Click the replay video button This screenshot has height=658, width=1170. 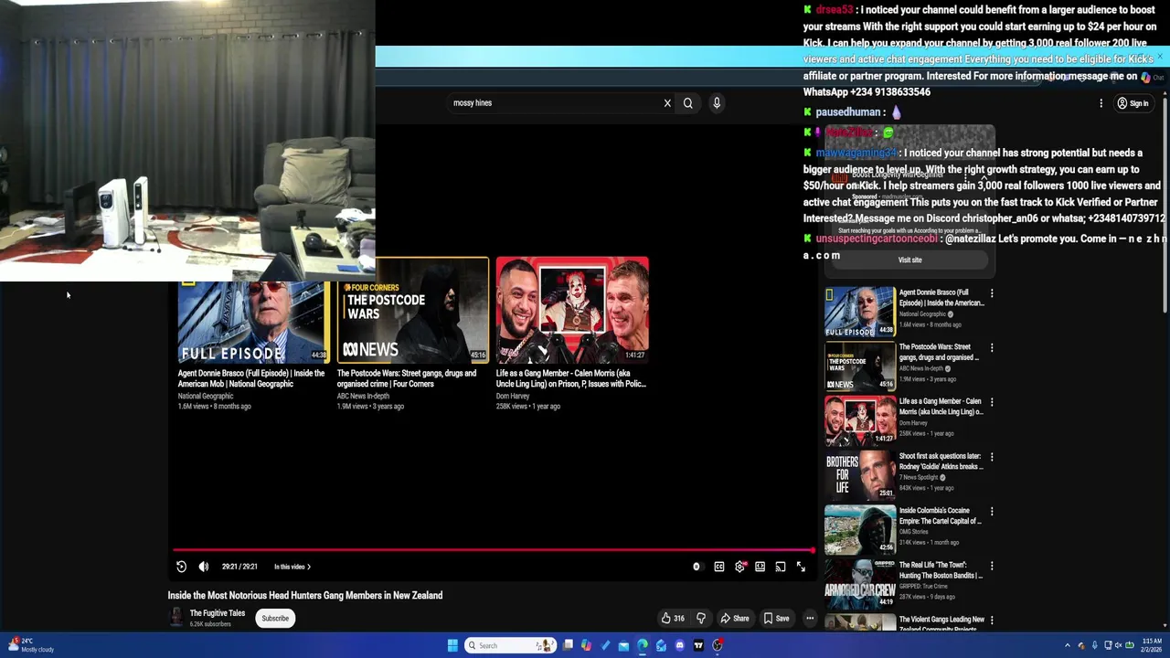pos(181,567)
